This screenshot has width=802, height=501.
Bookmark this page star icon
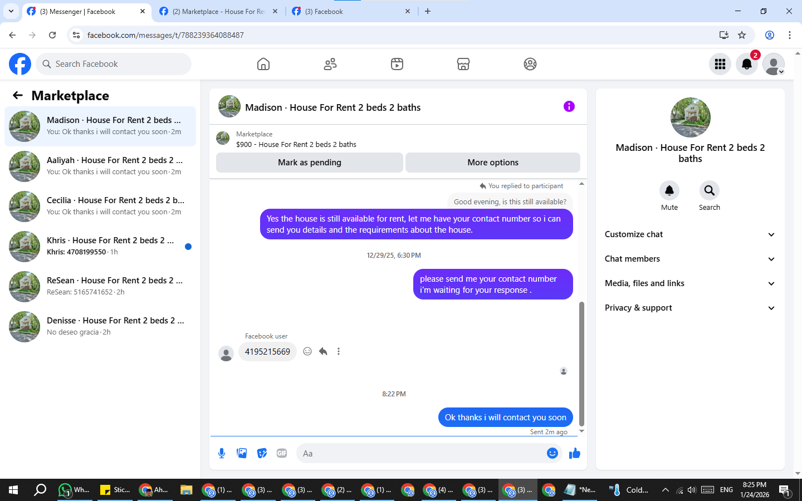point(742,35)
